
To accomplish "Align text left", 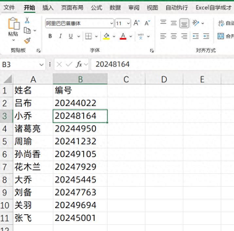I will tap(163, 36).
